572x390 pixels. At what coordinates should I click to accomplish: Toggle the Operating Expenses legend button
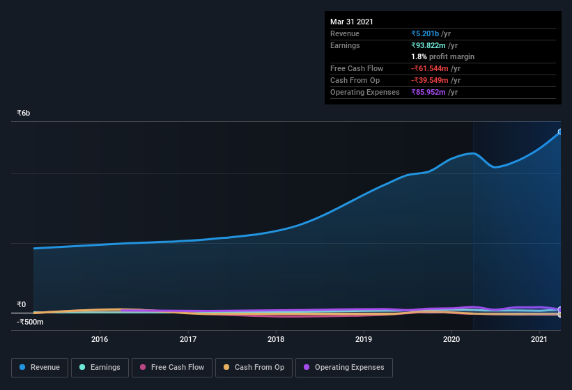point(343,368)
